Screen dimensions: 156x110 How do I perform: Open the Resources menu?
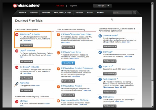46,12
